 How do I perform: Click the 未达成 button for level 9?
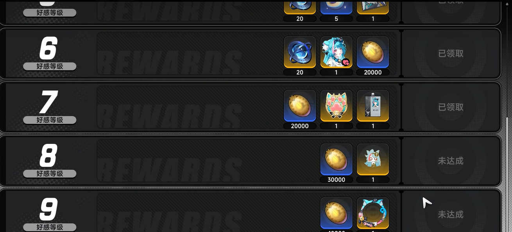click(x=451, y=214)
